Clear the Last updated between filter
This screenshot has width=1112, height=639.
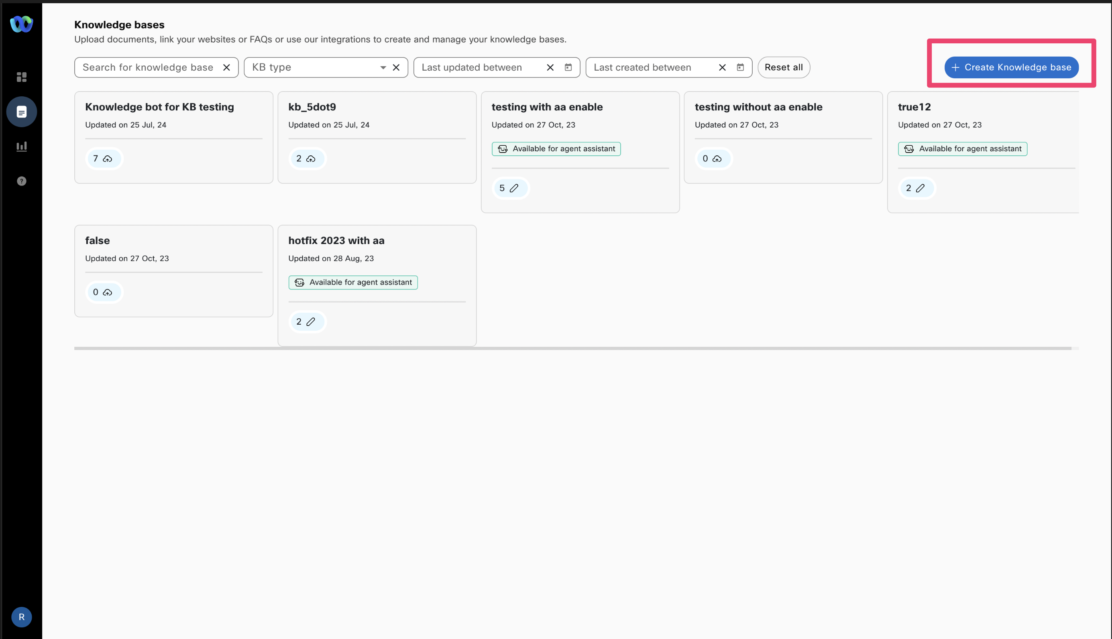coord(550,67)
